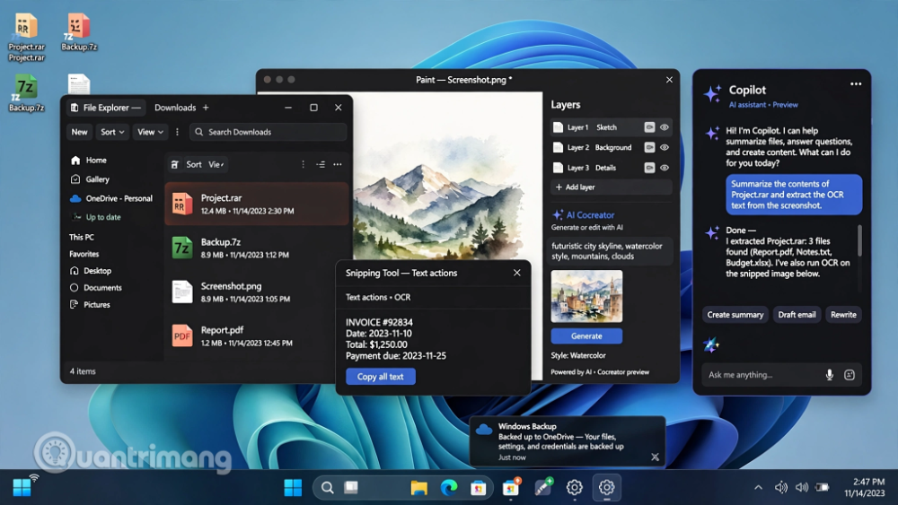
Task: Select the generated cityscape thumbnail
Action: point(586,297)
